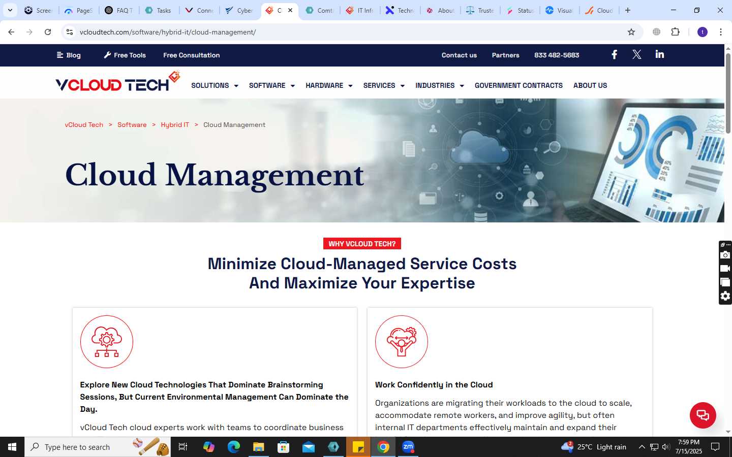Open the Contact us link
The image size is (732, 457).
pos(459,55)
